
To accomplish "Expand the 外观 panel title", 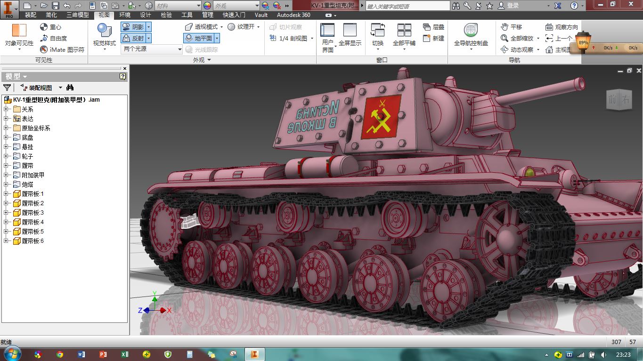I will 202,60.
